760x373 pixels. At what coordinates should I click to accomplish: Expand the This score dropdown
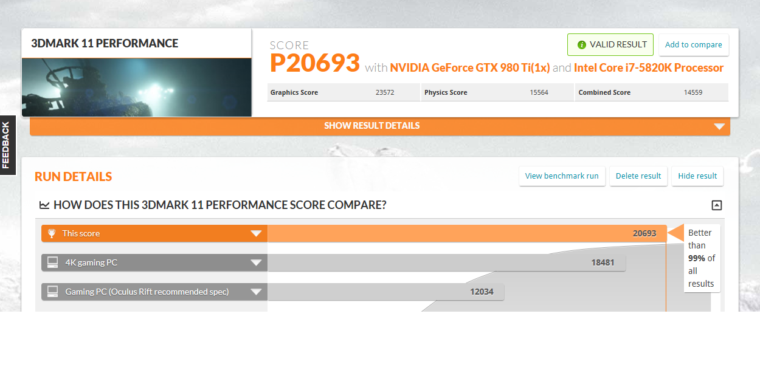[256, 233]
